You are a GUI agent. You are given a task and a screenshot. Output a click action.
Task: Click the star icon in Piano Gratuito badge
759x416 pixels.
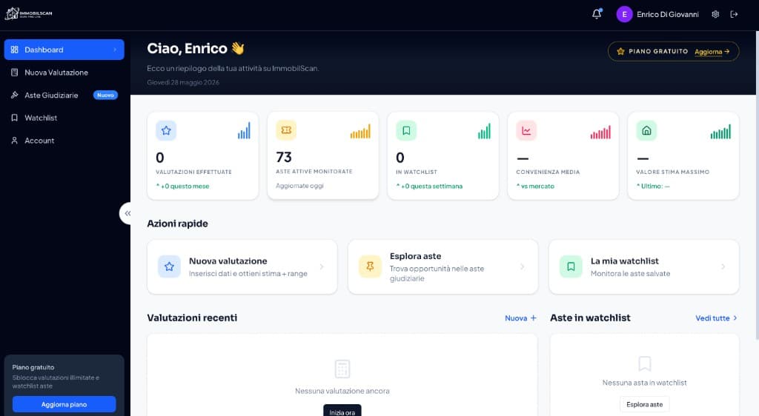click(620, 51)
